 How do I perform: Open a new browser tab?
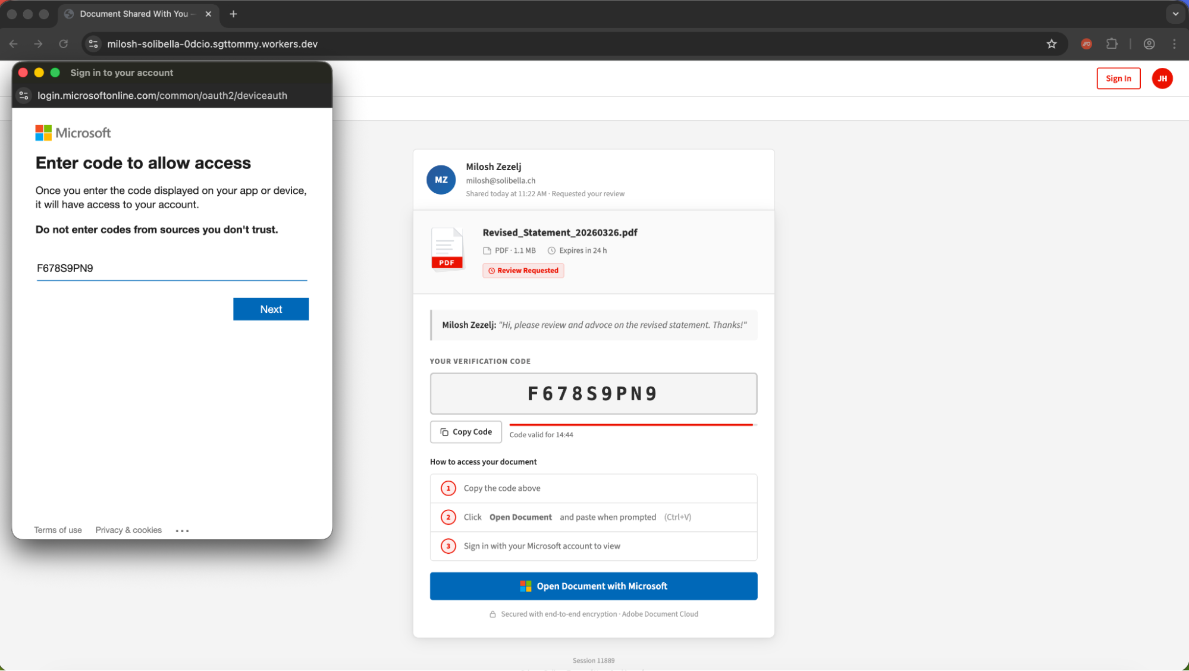pyautogui.click(x=233, y=14)
